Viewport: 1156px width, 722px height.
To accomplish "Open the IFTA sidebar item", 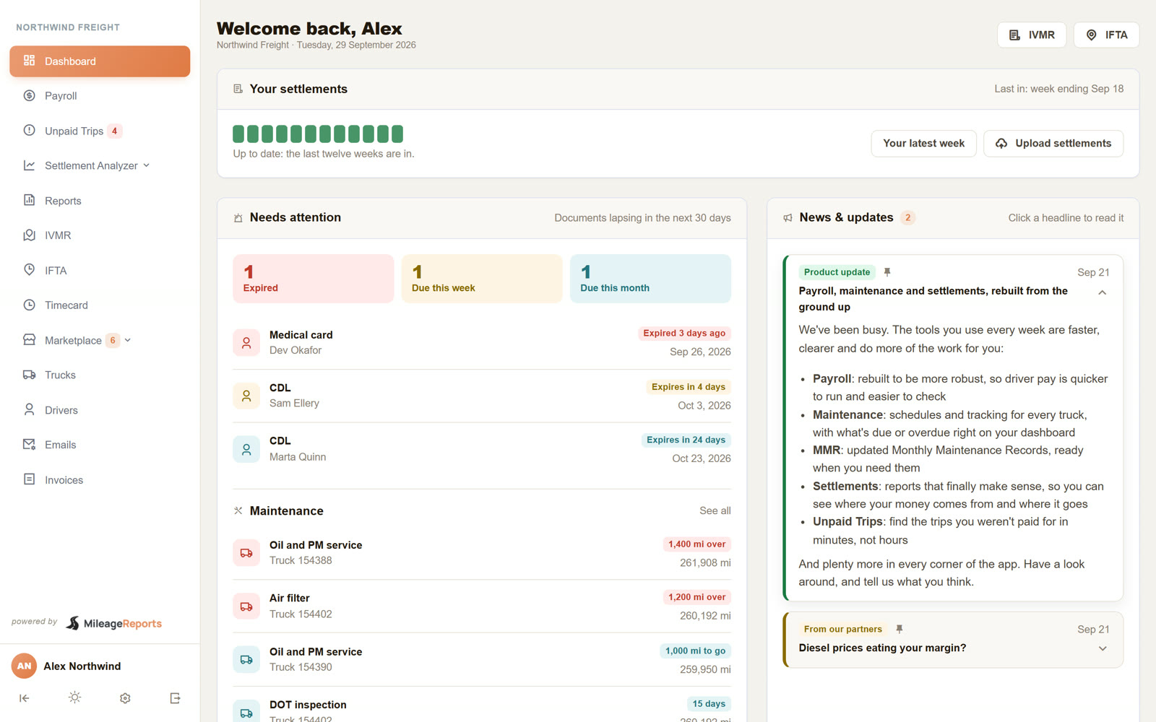I will (x=100, y=270).
